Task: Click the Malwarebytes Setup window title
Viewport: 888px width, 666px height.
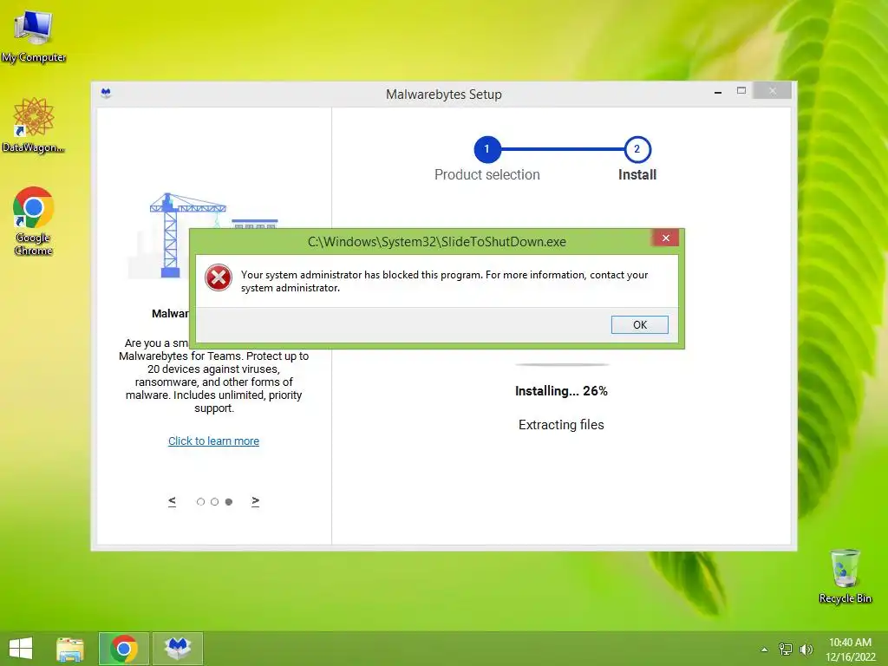Action: [443, 94]
